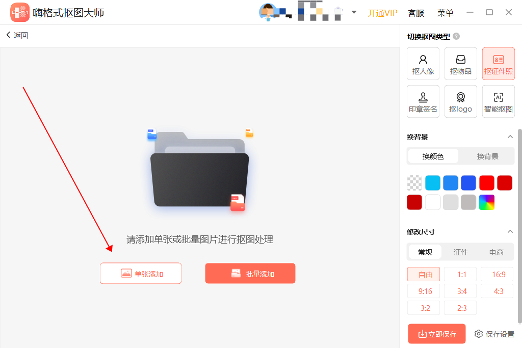Switch to the 换颜色 tab
The width and height of the screenshot is (522, 348).
point(433,156)
